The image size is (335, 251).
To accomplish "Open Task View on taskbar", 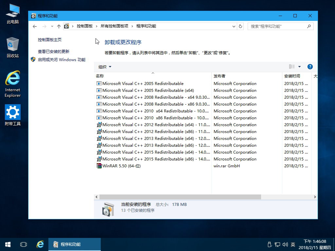I will (x=24, y=244).
